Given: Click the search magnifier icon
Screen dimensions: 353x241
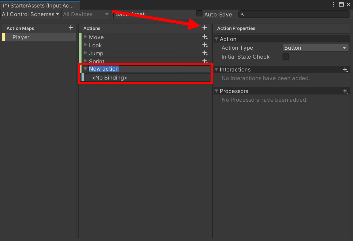Looking at the screenshot, I should pos(242,14).
